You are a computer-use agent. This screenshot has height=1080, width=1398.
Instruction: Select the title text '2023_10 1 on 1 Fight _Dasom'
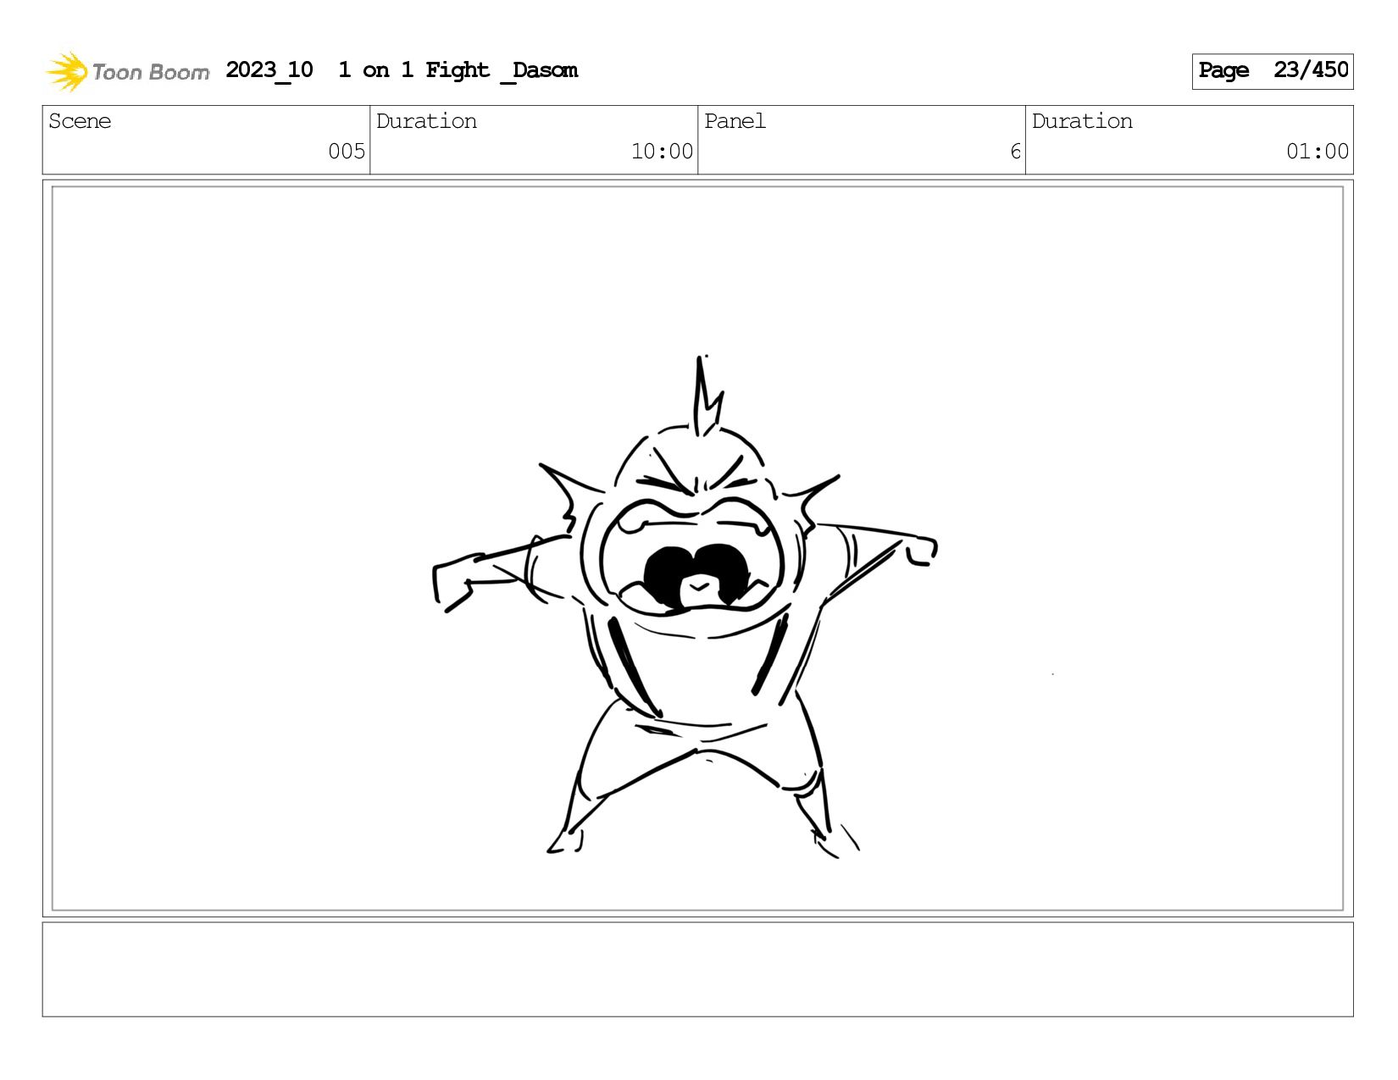click(x=402, y=70)
